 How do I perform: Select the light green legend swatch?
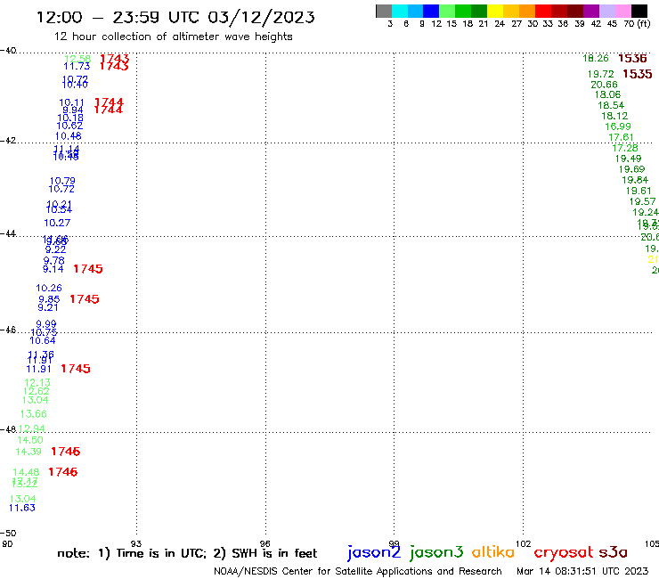[447, 11]
